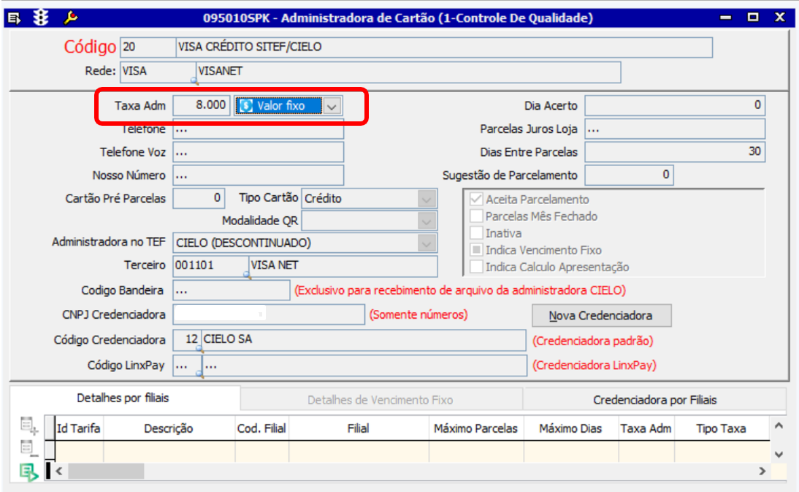Click the Nosso Número input field

click(x=259, y=175)
